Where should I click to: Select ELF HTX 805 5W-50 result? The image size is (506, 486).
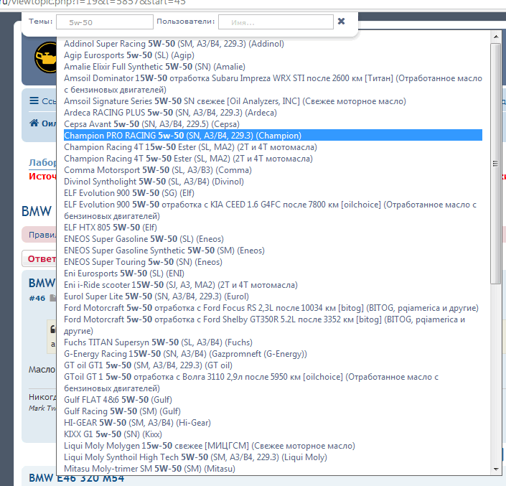coord(111,228)
